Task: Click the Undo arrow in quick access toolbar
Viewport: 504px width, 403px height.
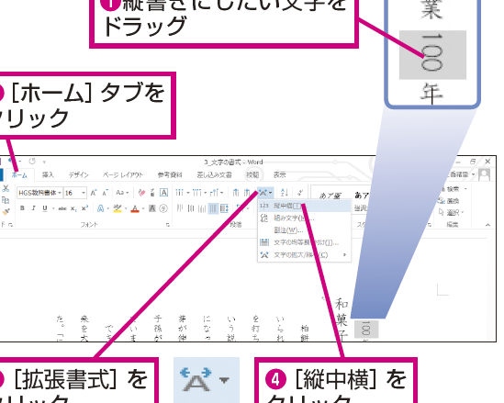Action: 12,161
